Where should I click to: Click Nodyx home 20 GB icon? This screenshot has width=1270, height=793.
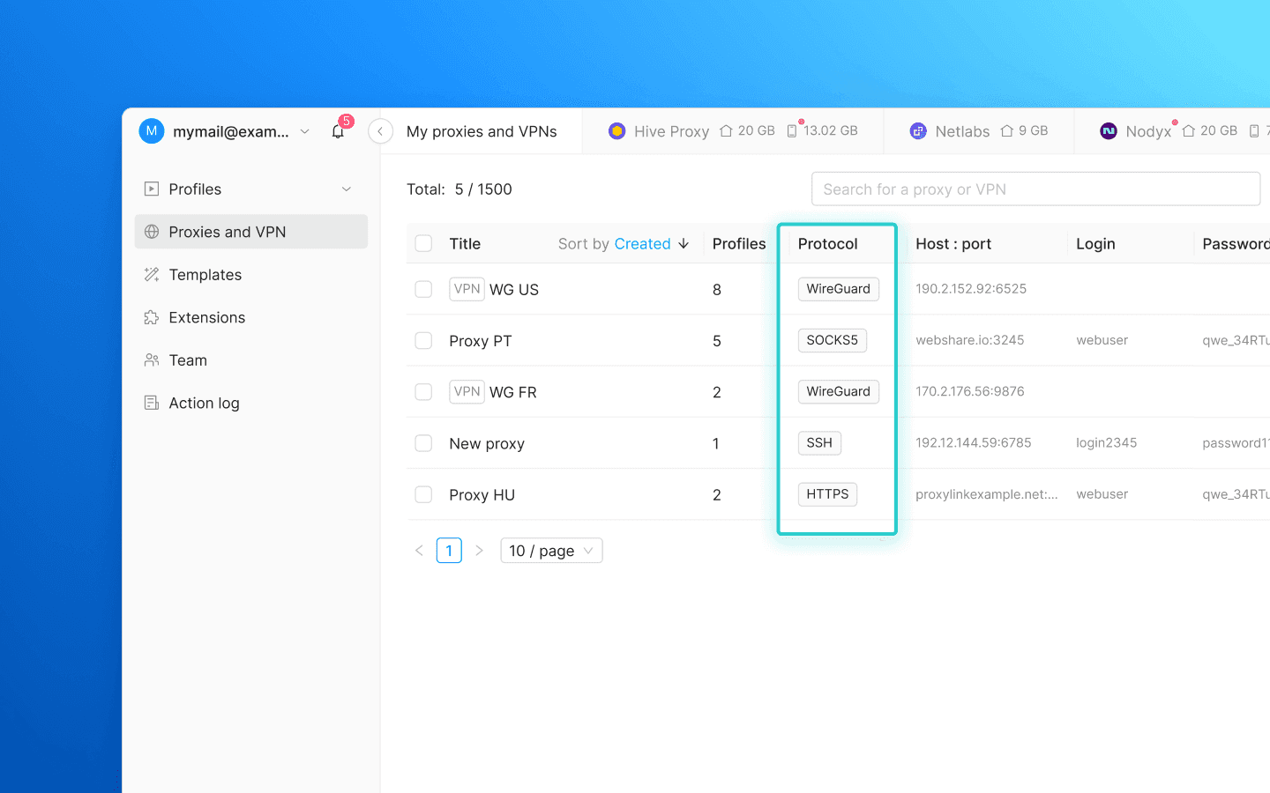tap(1189, 130)
